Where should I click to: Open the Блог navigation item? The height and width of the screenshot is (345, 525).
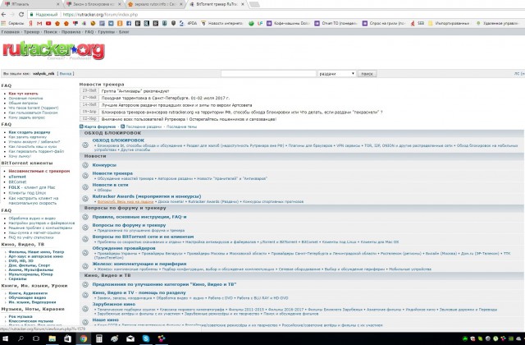point(124,32)
